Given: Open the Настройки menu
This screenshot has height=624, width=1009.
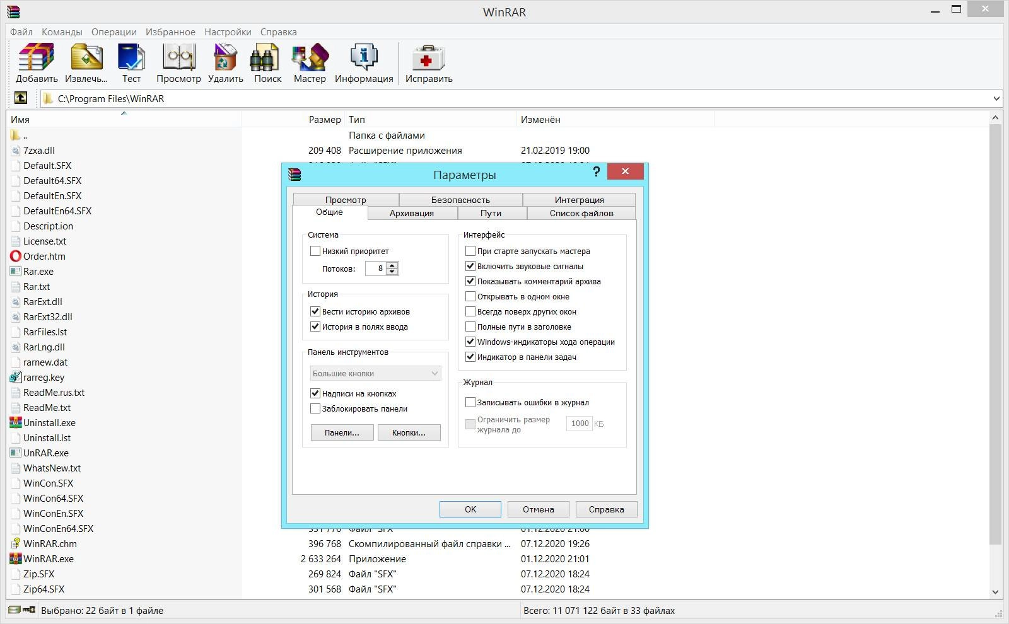Looking at the screenshot, I should (228, 32).
